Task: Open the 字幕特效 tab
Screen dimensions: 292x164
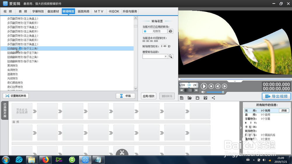Action: point(38,11)
